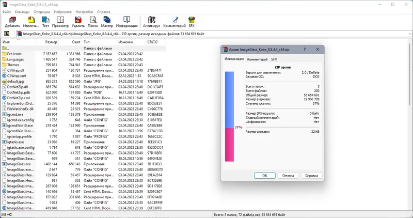Switch to the Комментарий tab in dialog
The width and height of the screenshot is (413, 218).
point(257,59)
